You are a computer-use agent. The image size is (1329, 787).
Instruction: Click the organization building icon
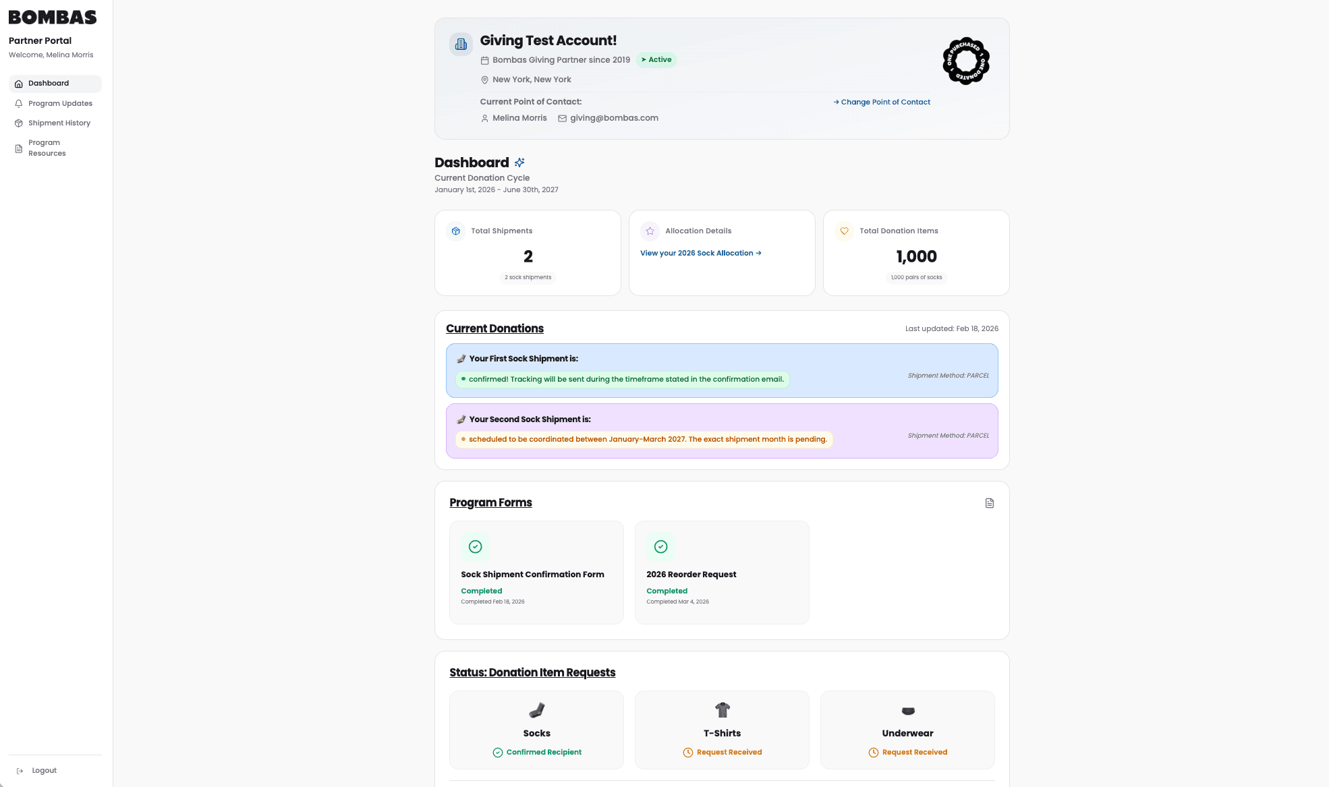point(461,44)
